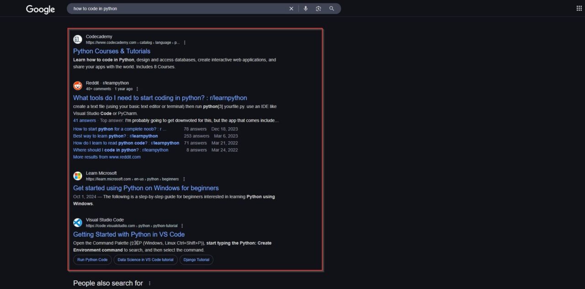This screenshot has height=289, width=585.
Task: Open the three-dot menu beside People also search for
Action: click(x=149, y=283)
